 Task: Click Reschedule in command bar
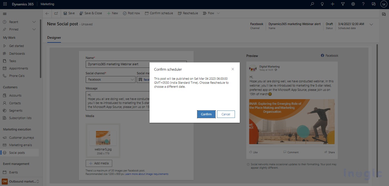188,13
